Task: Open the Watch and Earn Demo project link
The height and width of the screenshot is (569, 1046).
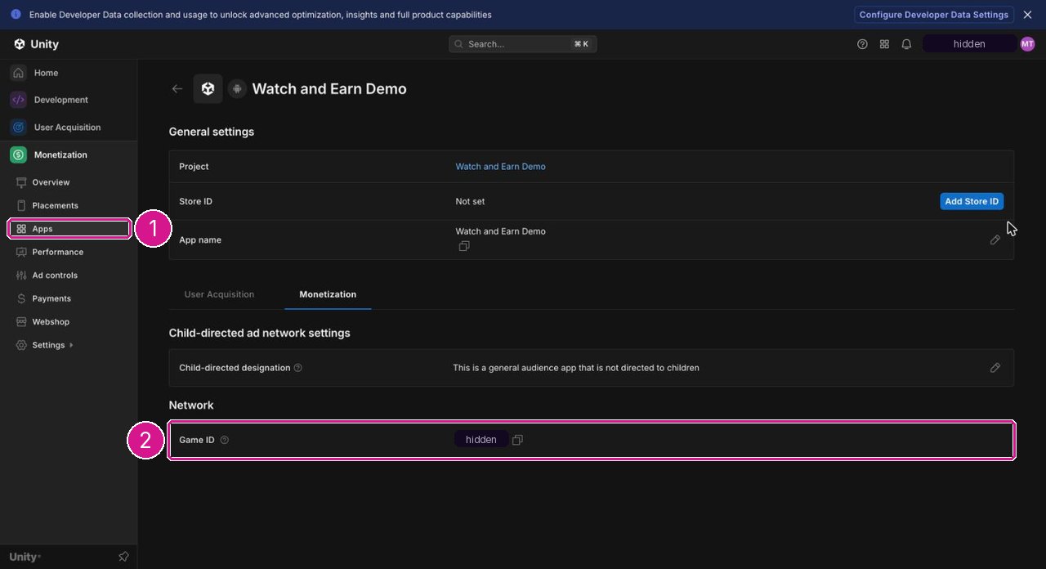Action: 500,166
